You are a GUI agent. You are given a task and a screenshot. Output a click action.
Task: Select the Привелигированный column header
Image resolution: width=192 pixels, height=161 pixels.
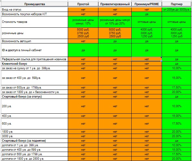(x=115, y=4)
